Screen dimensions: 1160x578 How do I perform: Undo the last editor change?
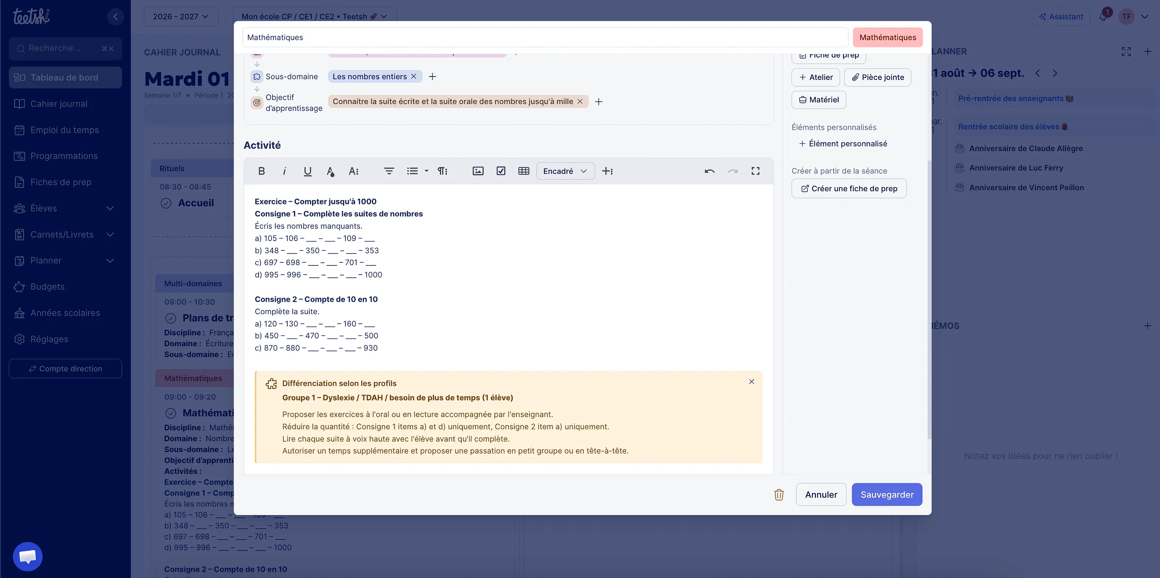pos(710,171)
